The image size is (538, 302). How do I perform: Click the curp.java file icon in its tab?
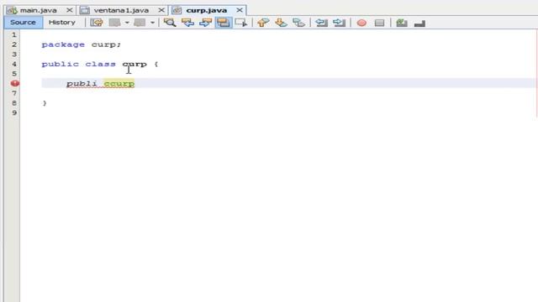coord(177,10)
